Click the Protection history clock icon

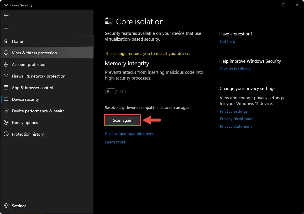[6, 134]
